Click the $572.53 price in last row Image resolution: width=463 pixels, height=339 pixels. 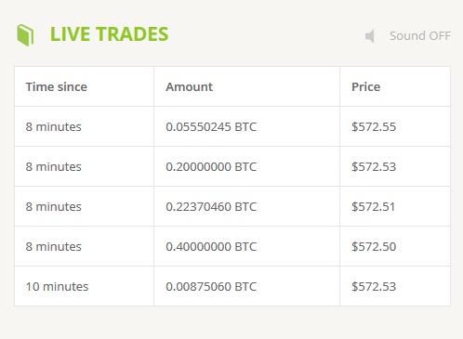[395, 286]
